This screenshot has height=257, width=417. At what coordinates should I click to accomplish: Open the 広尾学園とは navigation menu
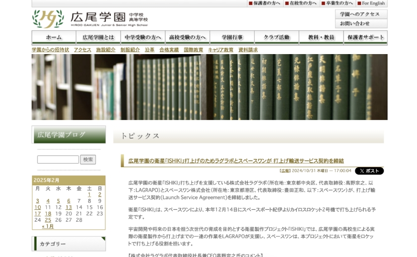(98, 38)
